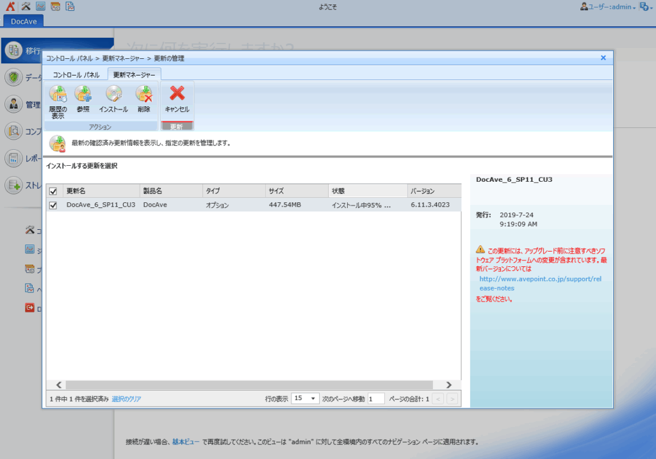Image resolution: width=656 pixels, height=459 pixels.
Task: Click the next page button
Action: [x=452, y=399]
